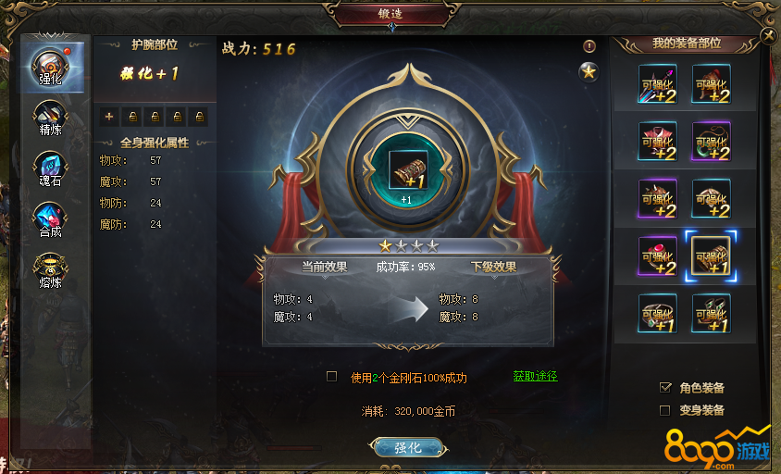Click the first locked socket slot
The image size is (781, 474).
click(132, 117)
